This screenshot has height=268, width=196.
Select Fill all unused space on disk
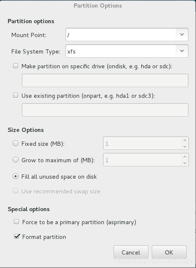click(16, 177)
